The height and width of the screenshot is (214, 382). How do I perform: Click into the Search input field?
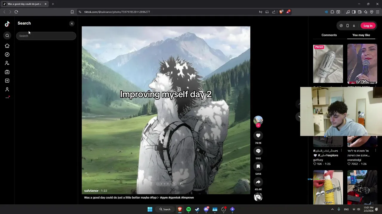pyautogui.click(x=46, y=36)
